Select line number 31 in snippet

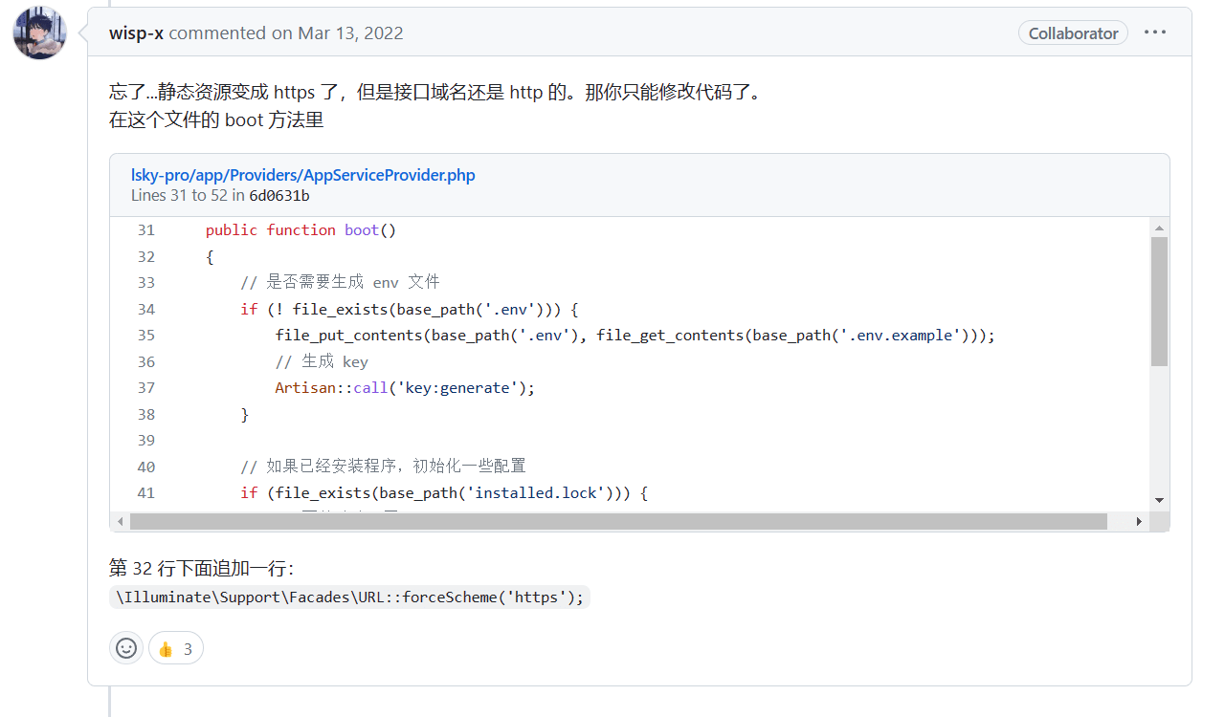pyautogui.click(x=145, y=230)
